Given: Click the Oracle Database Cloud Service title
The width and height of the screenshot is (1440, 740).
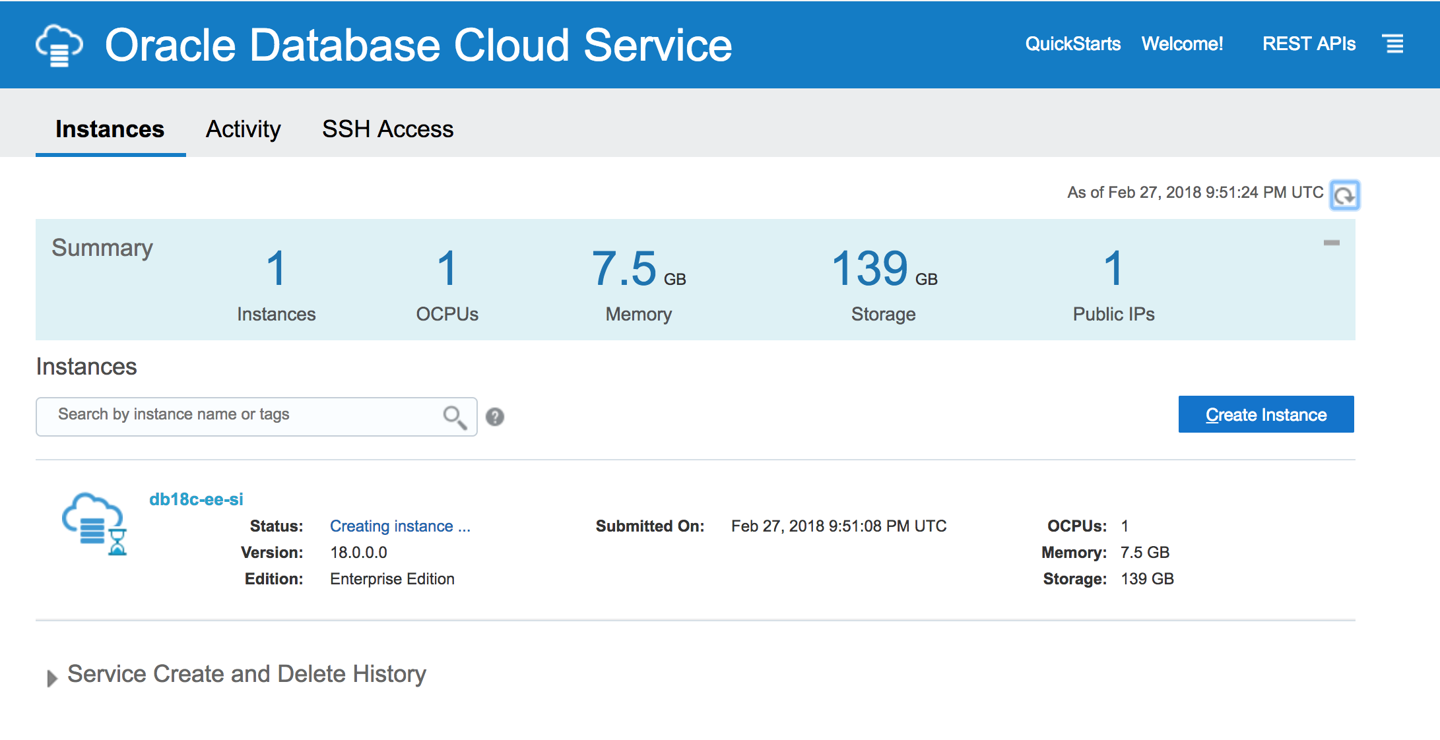Looking at the screenshot, I should [x=418, y=46].
